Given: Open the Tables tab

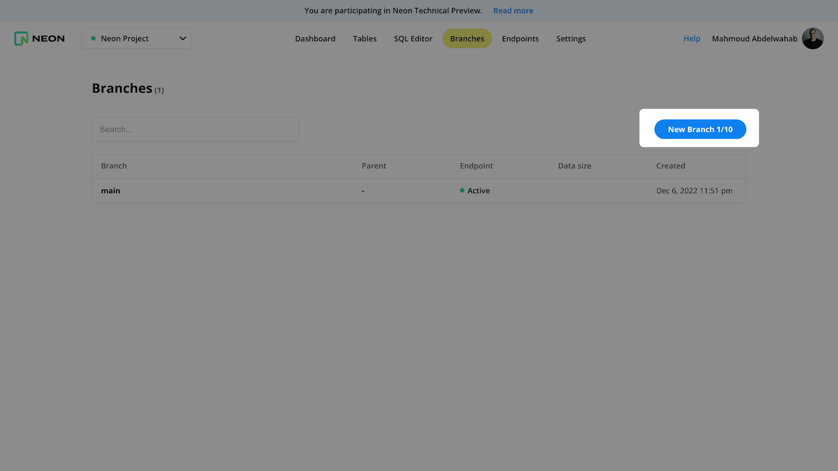Looking at the screenshot, I should [365, 39].
